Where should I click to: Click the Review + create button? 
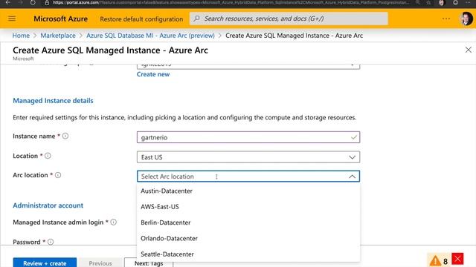coord(45,263)
